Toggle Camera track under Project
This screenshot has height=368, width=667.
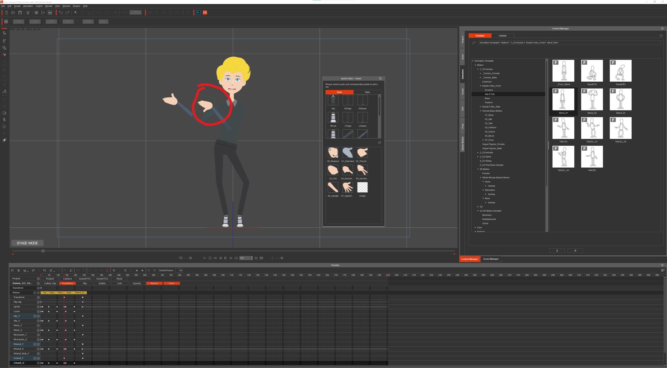67,279
